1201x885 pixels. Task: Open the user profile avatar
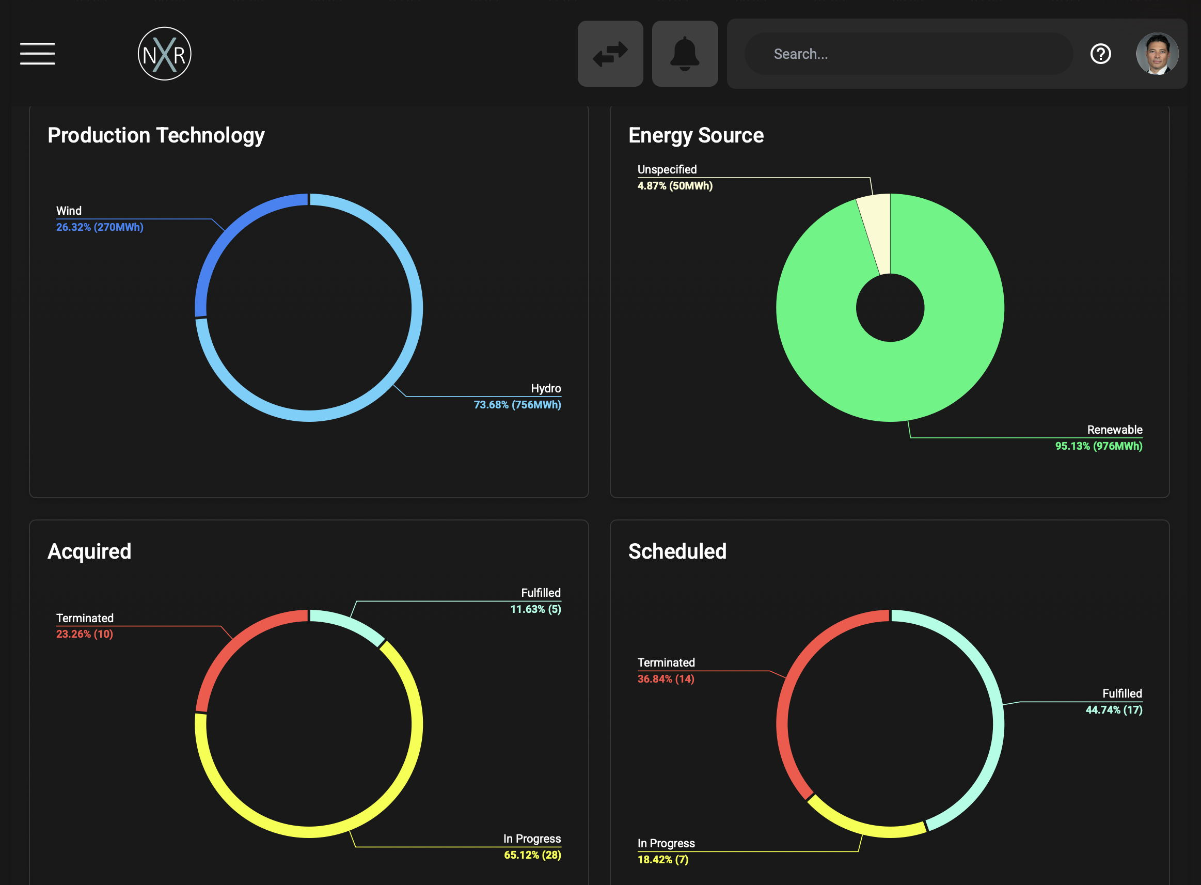pyautogui.click(x=1157, y=54)
